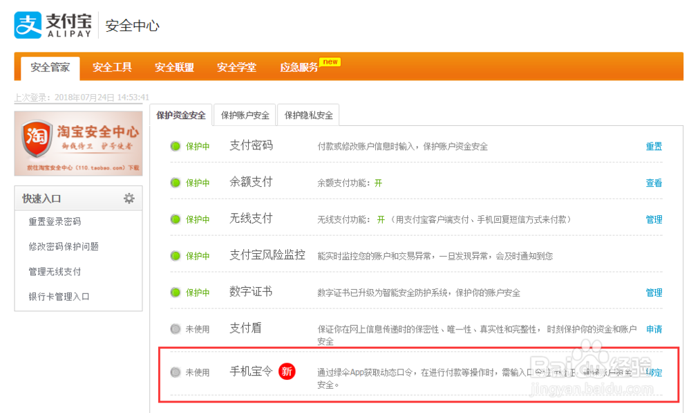691x413 pixels.
Task: Click green status icon beside 数字证书
Action: point(176,293)
